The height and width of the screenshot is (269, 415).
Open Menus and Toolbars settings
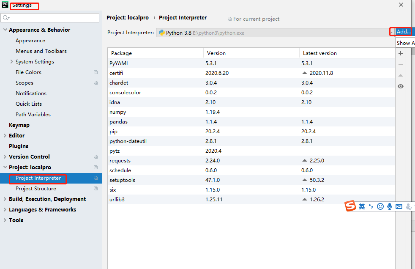pos(41,51)
